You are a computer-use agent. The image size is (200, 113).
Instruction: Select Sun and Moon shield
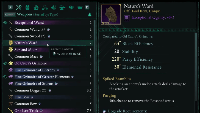26,50
